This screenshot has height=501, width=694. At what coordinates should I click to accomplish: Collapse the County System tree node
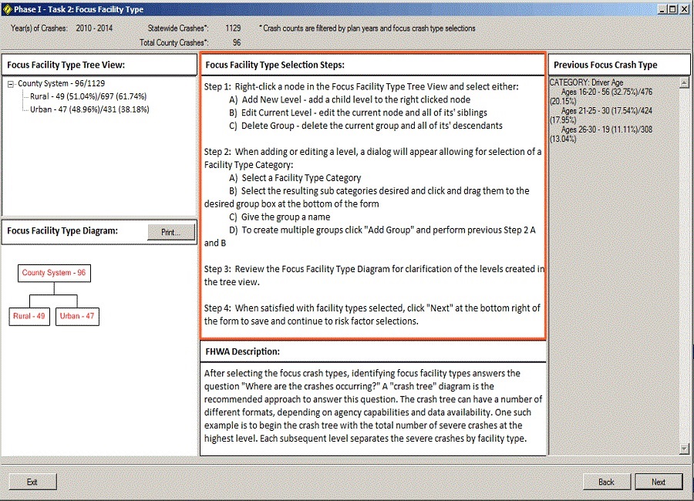click(11, 84)
